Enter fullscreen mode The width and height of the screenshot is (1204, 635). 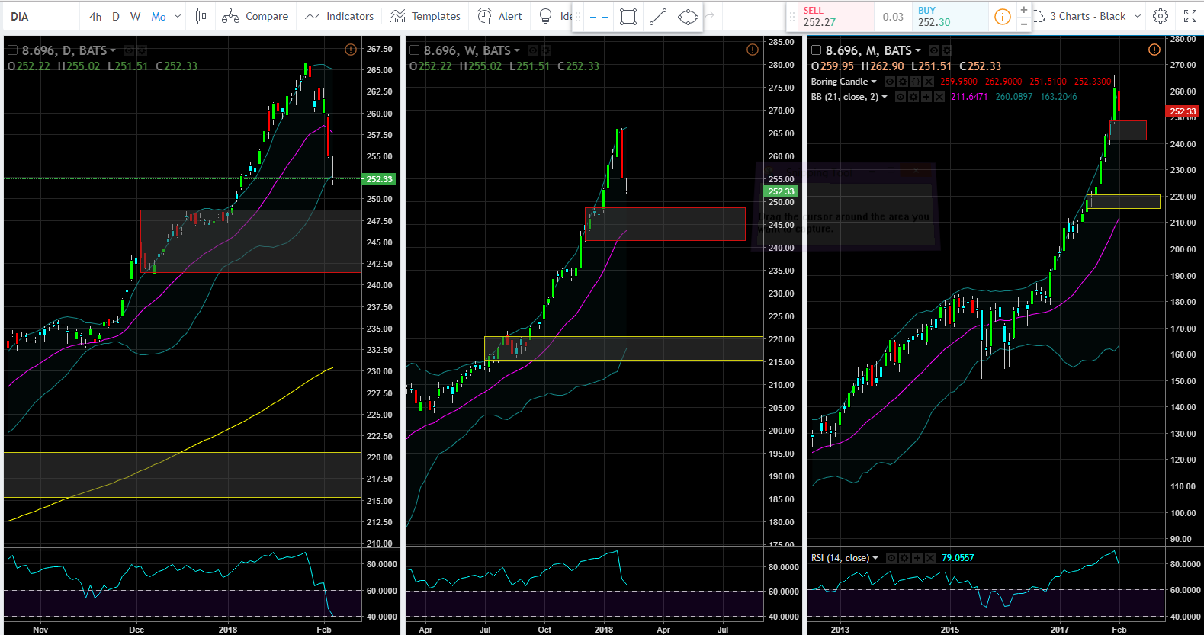1190,16
